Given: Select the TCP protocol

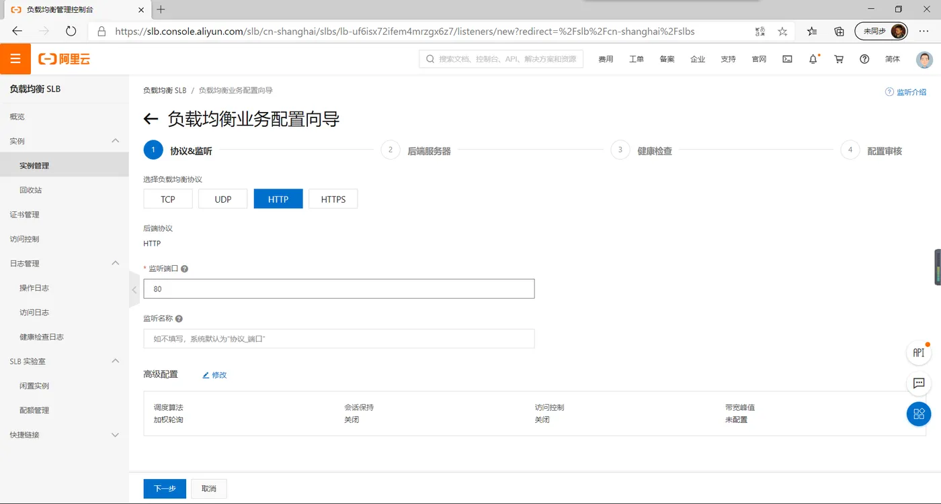Looking at the screenshot, I should click(168, 199).
